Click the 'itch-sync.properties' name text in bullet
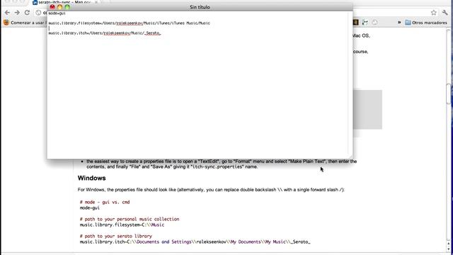453x255 pixels. pos(218,167)
